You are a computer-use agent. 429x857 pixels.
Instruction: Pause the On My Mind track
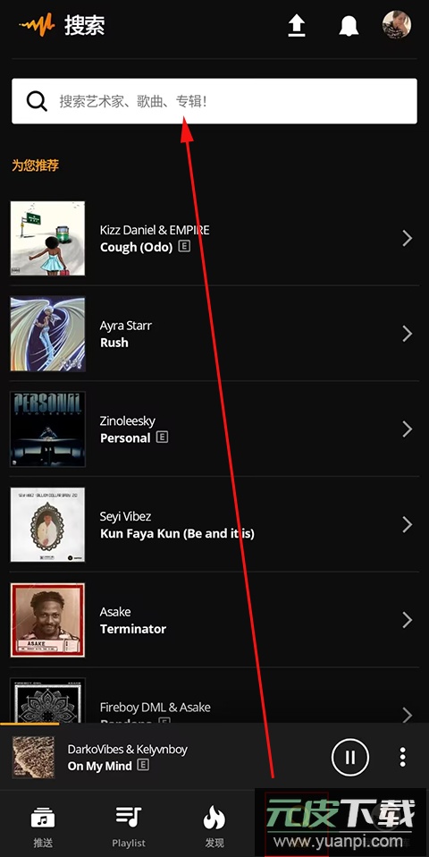350,757
